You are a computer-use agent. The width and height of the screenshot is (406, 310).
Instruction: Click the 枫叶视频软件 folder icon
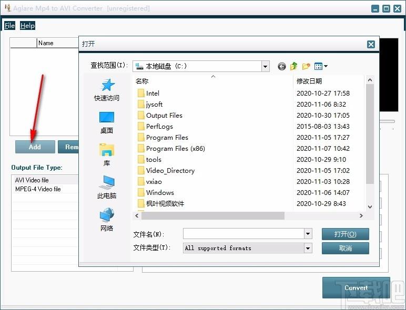coord(141,204)
